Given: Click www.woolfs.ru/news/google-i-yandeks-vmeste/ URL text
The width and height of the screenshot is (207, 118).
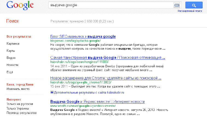Looking at the screenshot, I should (x=83, y=106).
